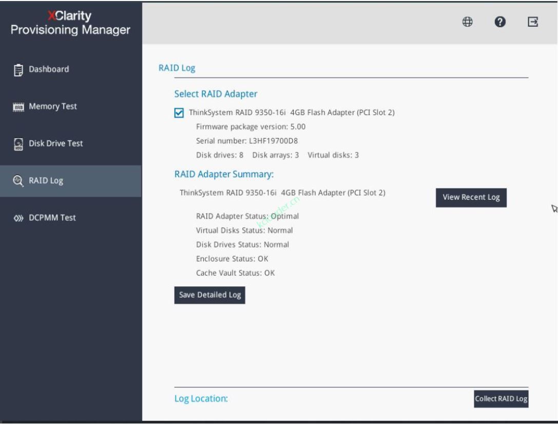Click the View Recent Log button

point(471,198)
